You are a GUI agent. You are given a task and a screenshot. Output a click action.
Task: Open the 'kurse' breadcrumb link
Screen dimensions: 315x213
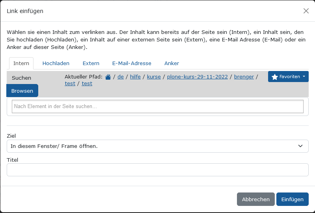154,77
